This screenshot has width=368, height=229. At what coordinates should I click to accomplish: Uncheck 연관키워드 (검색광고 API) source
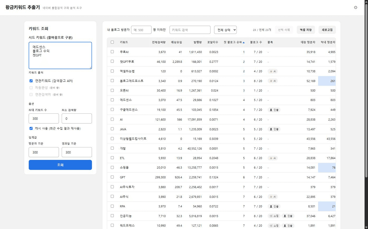[x=31, y=81]
